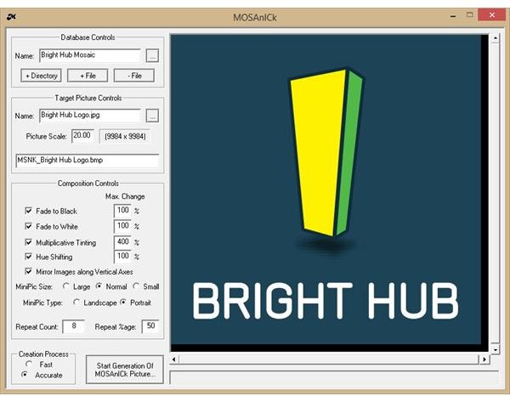
Task: Select Accurate creation process
Action: 25,375
